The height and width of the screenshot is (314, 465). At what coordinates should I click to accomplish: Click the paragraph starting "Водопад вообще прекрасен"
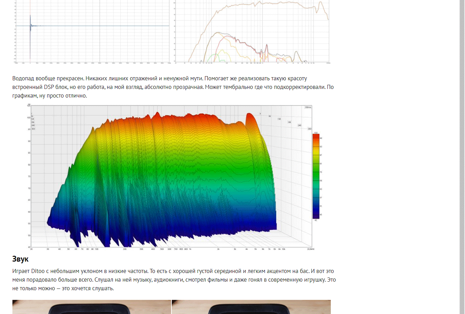coord(172,87)
